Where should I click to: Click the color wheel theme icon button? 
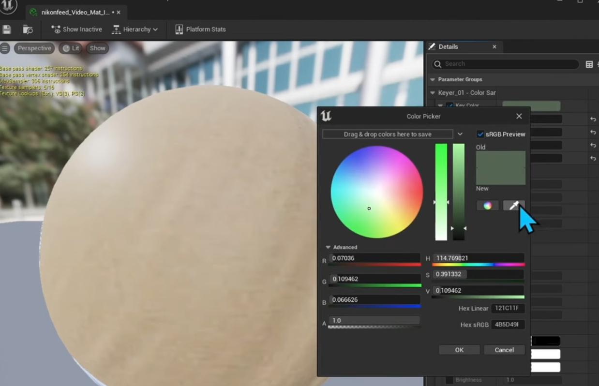coord(487,206)
